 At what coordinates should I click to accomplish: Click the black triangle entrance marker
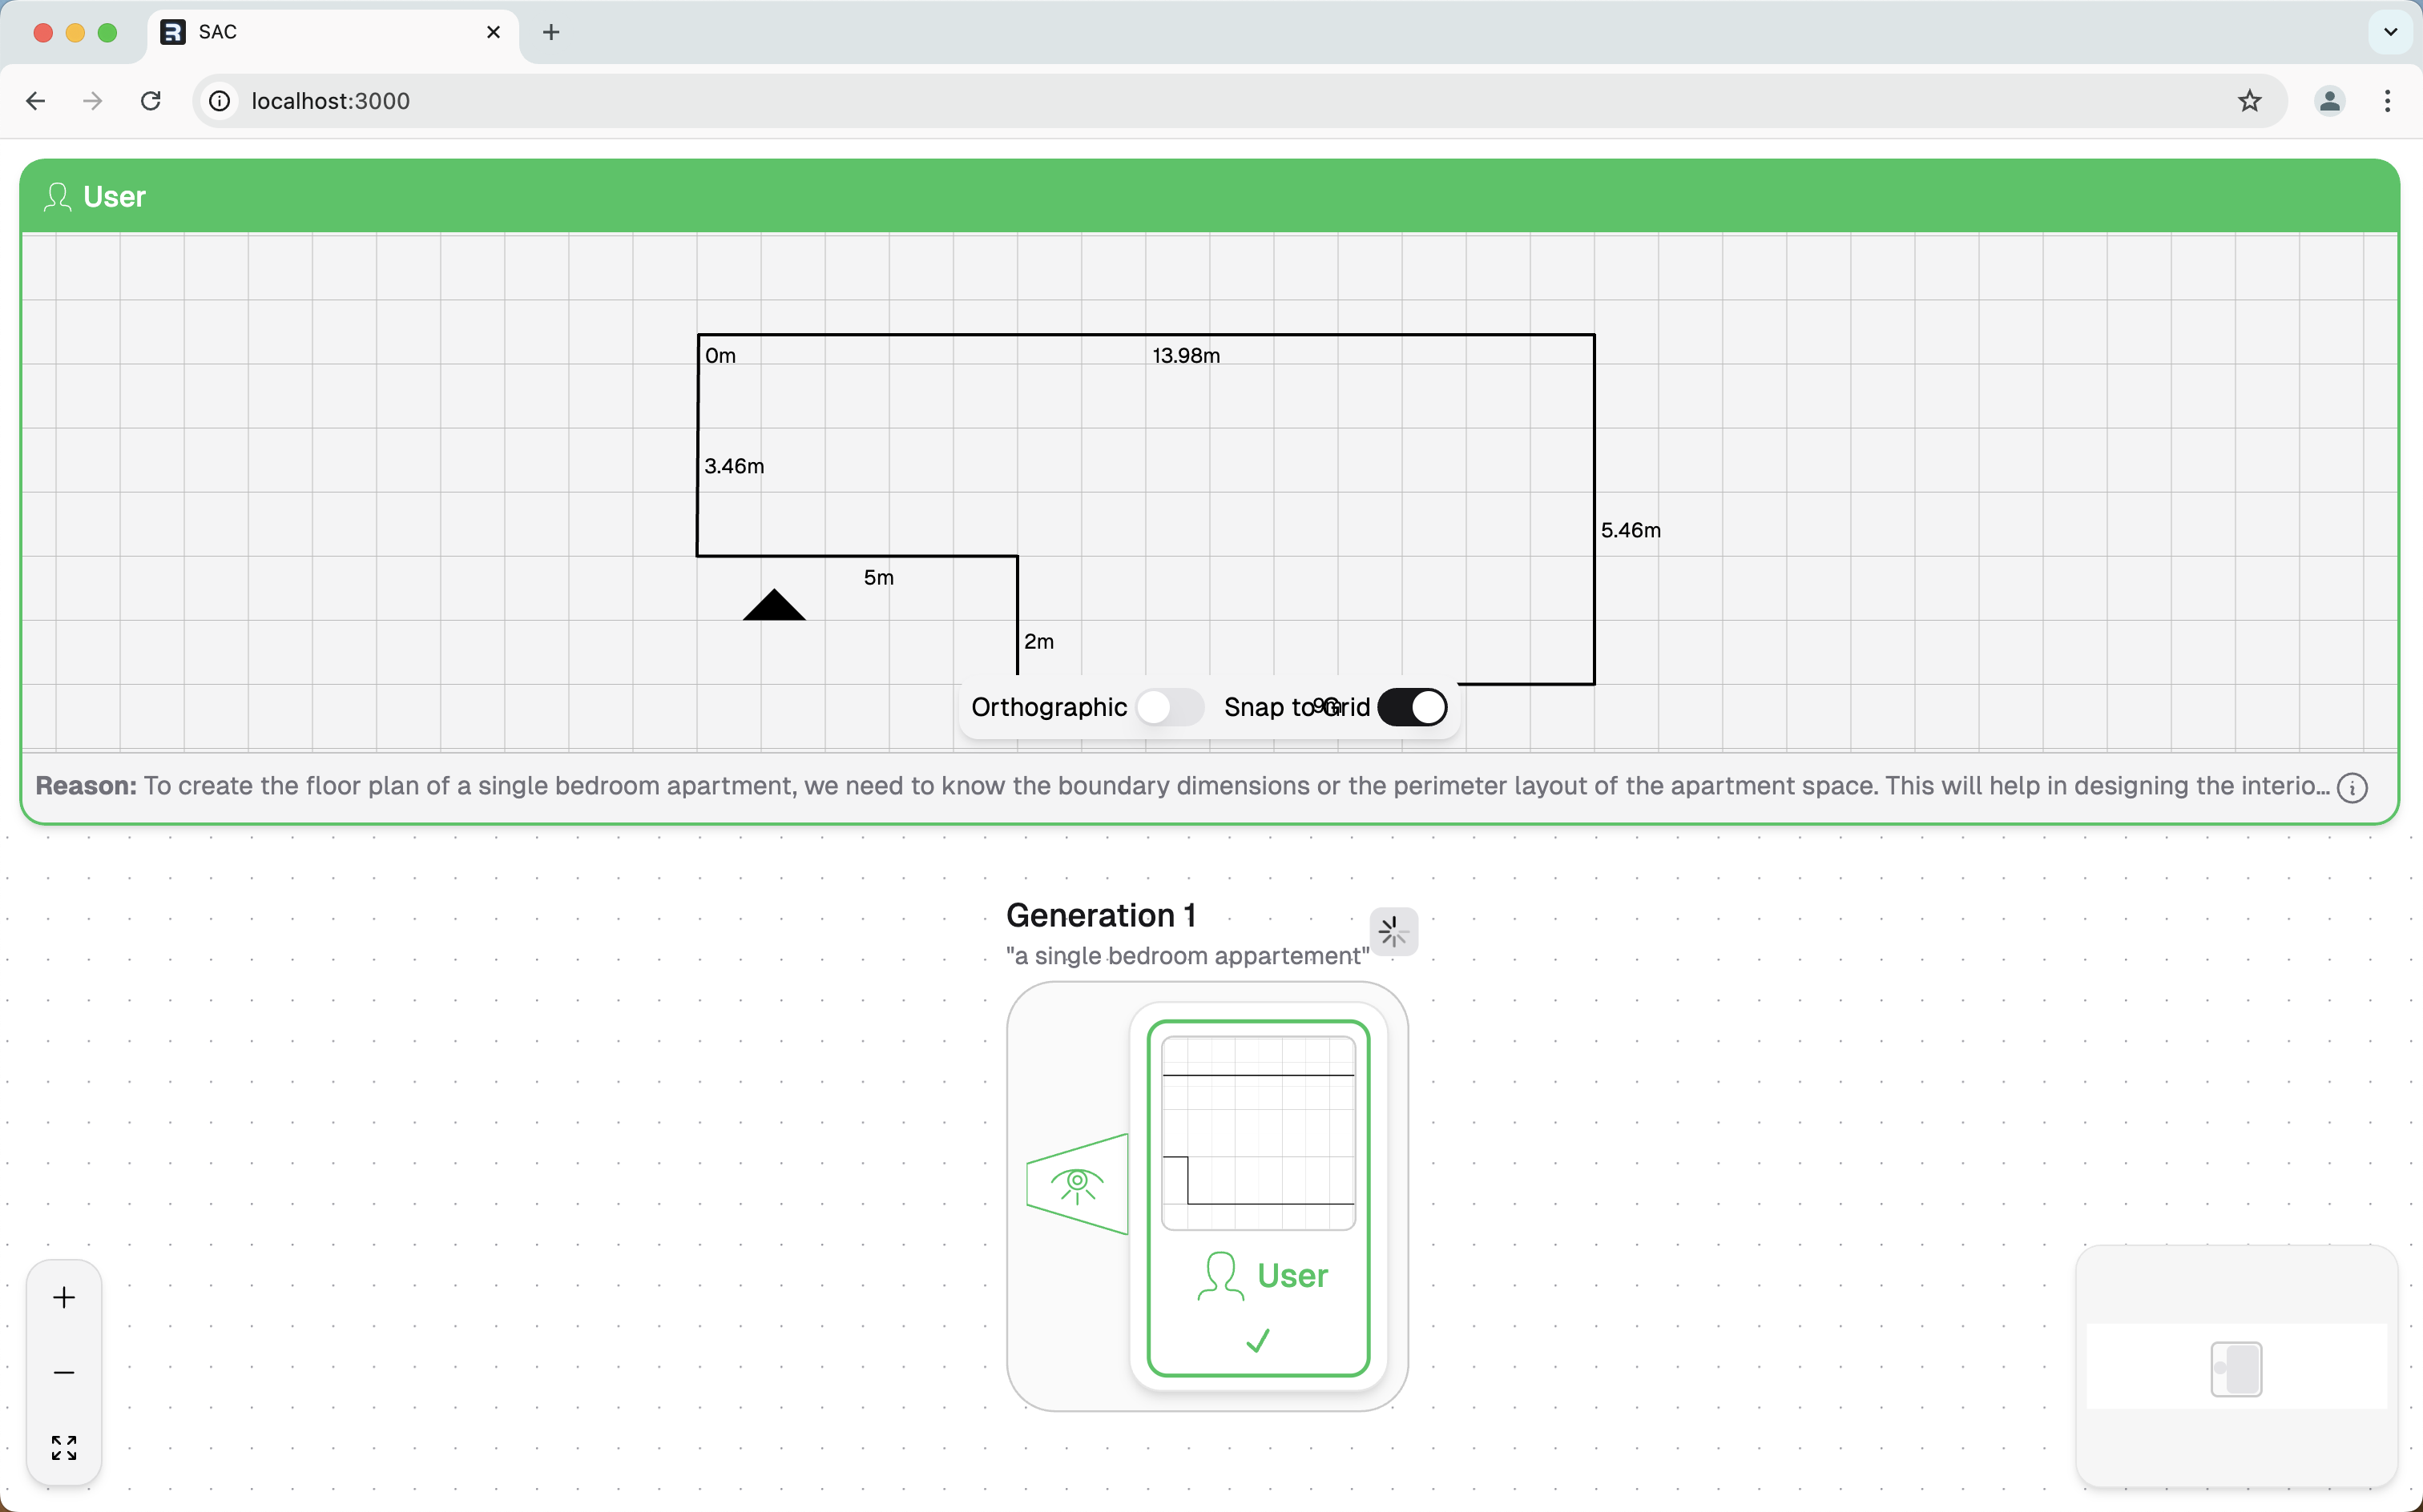(773, 607)
